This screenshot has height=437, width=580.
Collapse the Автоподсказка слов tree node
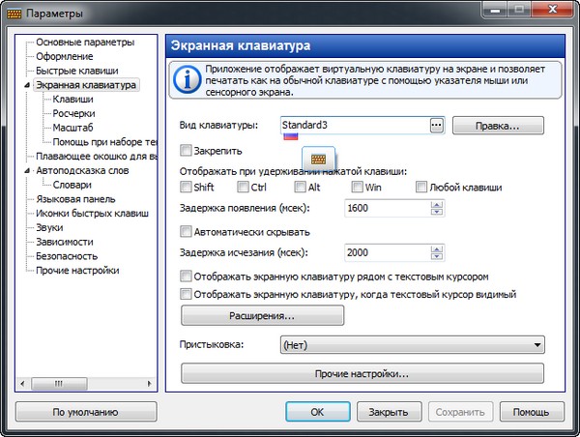coord(27,169)
